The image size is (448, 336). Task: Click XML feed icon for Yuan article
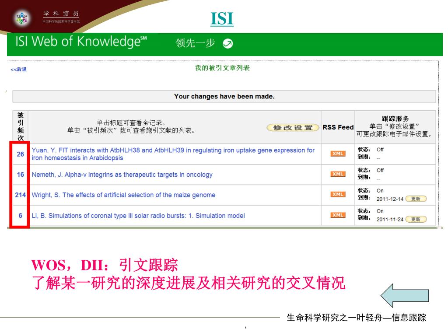click(338, 154)
